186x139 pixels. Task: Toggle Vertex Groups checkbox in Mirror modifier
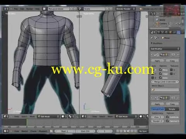(160, 78)
